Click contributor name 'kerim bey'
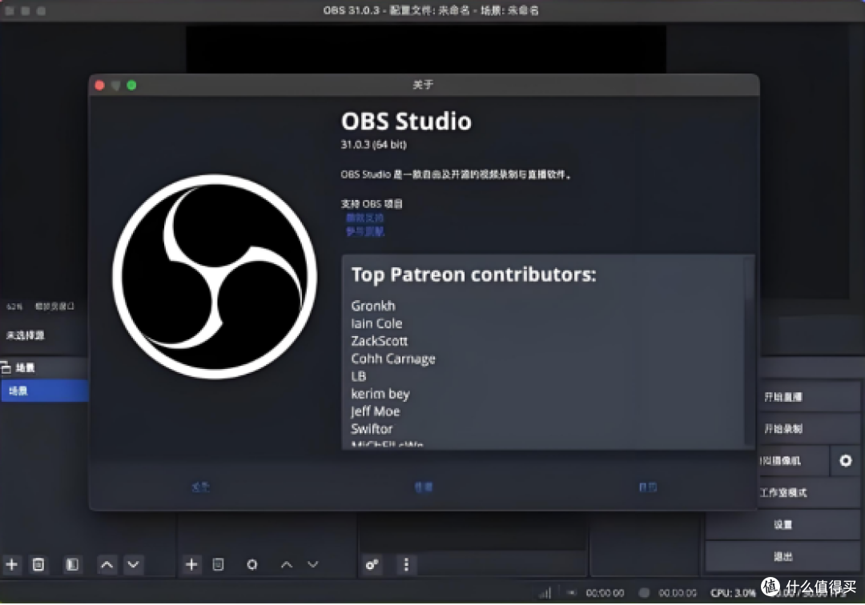The height and width of the screenshot is (605, 865). (380, 394)
